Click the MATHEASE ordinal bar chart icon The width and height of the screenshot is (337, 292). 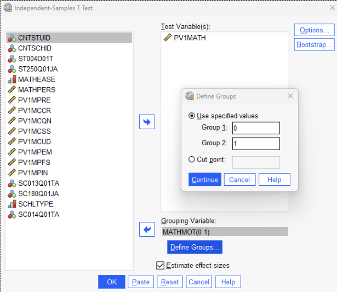pyautogui.click(x=12, y=79)
